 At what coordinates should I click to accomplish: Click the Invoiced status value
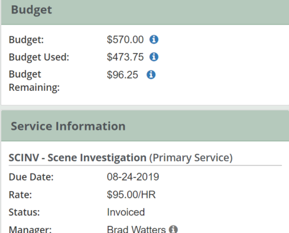pos(126,212)
